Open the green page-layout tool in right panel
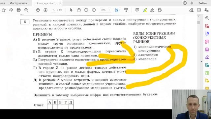 (x=207, y=73)
